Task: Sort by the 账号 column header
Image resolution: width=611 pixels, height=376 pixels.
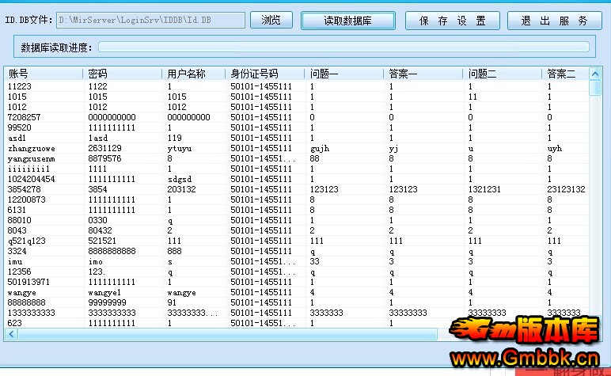Action: click(x=44, y=74)
